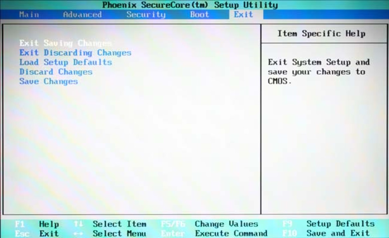Click the Phoenix SecureCore Setup Utility title
The height and width of the screenshot is (238, 389).
[x=190, y=5]
